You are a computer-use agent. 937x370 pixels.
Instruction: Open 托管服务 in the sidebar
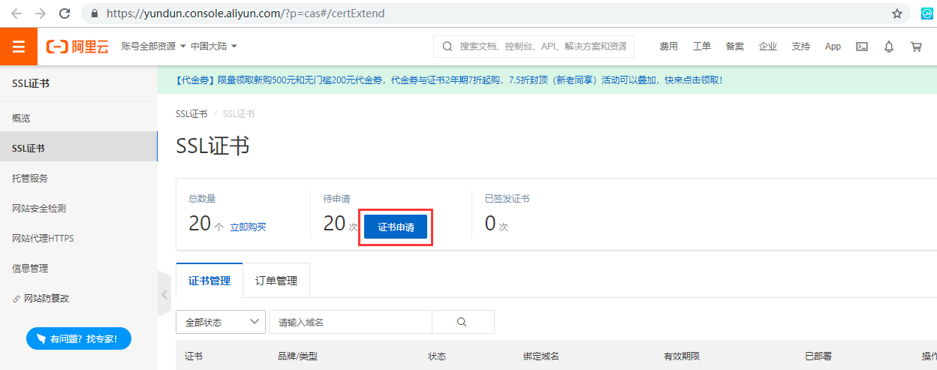(x=30, y=179)
